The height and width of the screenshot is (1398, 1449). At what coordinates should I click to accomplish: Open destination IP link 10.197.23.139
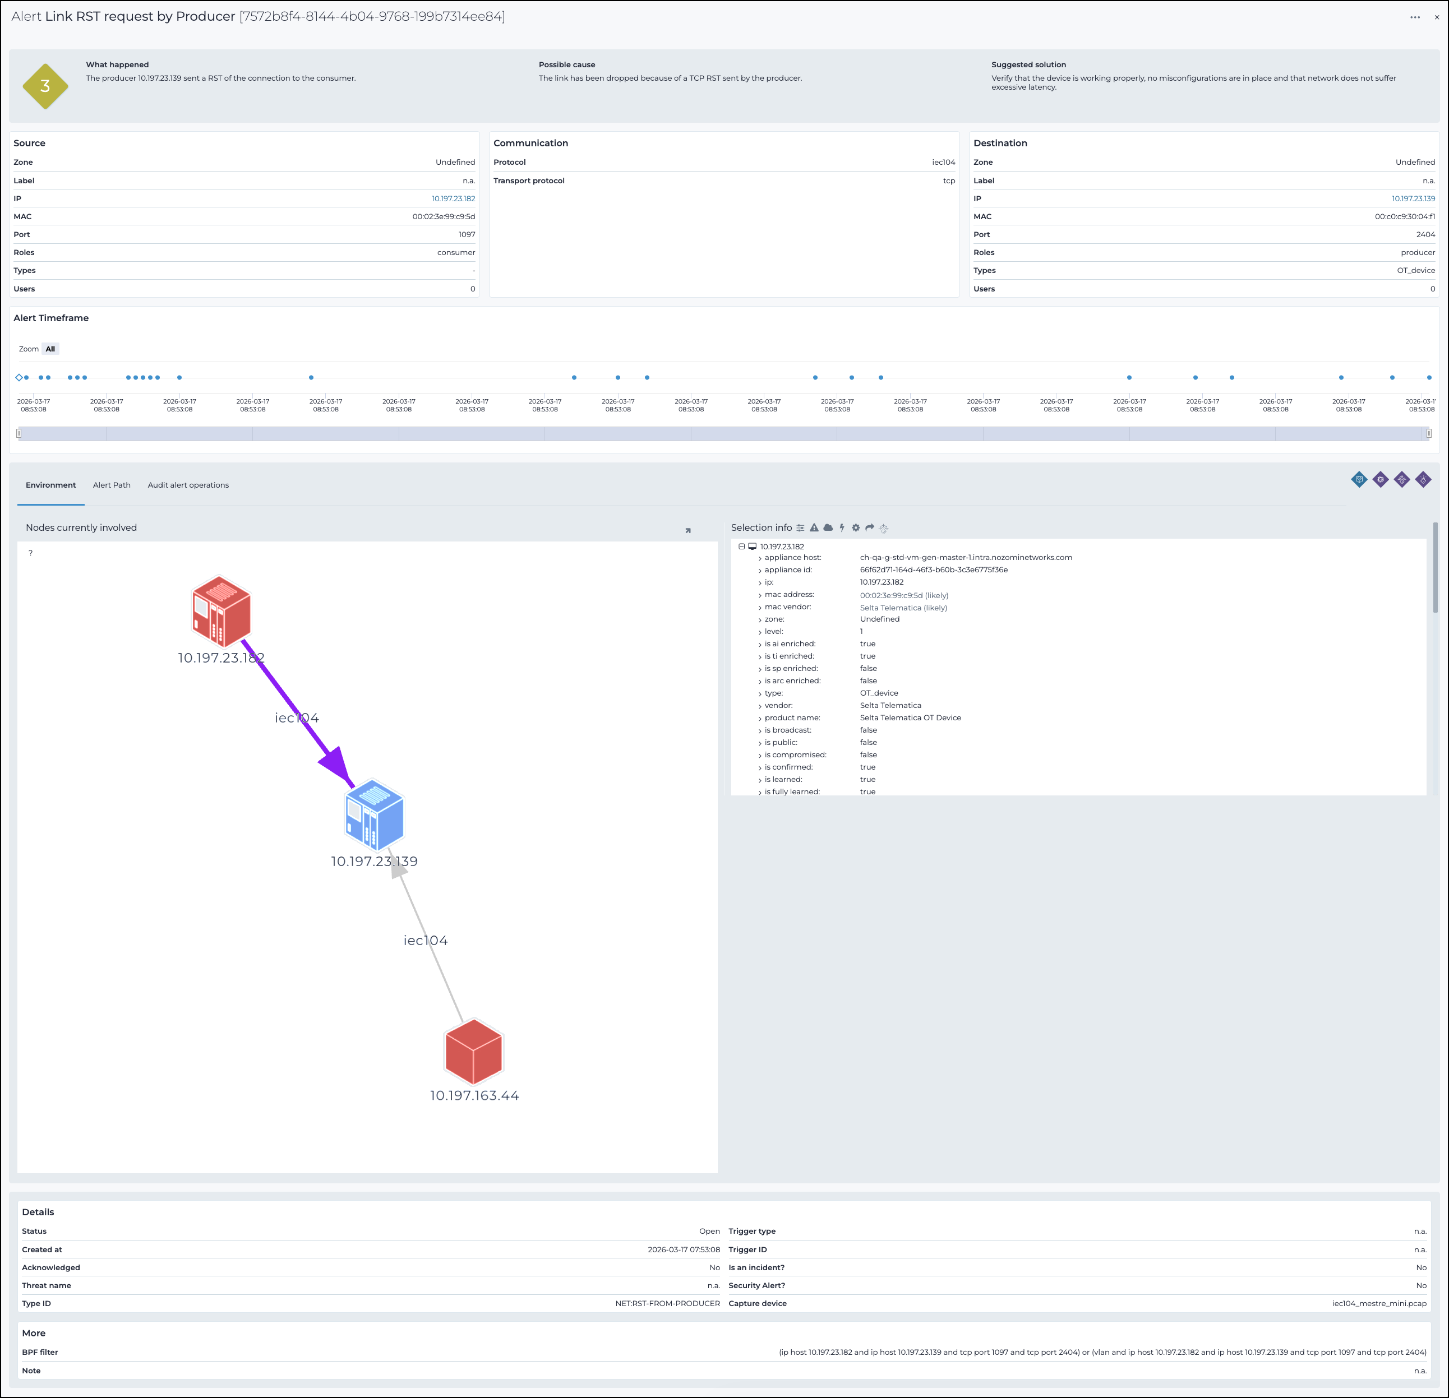pos(1414,199)
